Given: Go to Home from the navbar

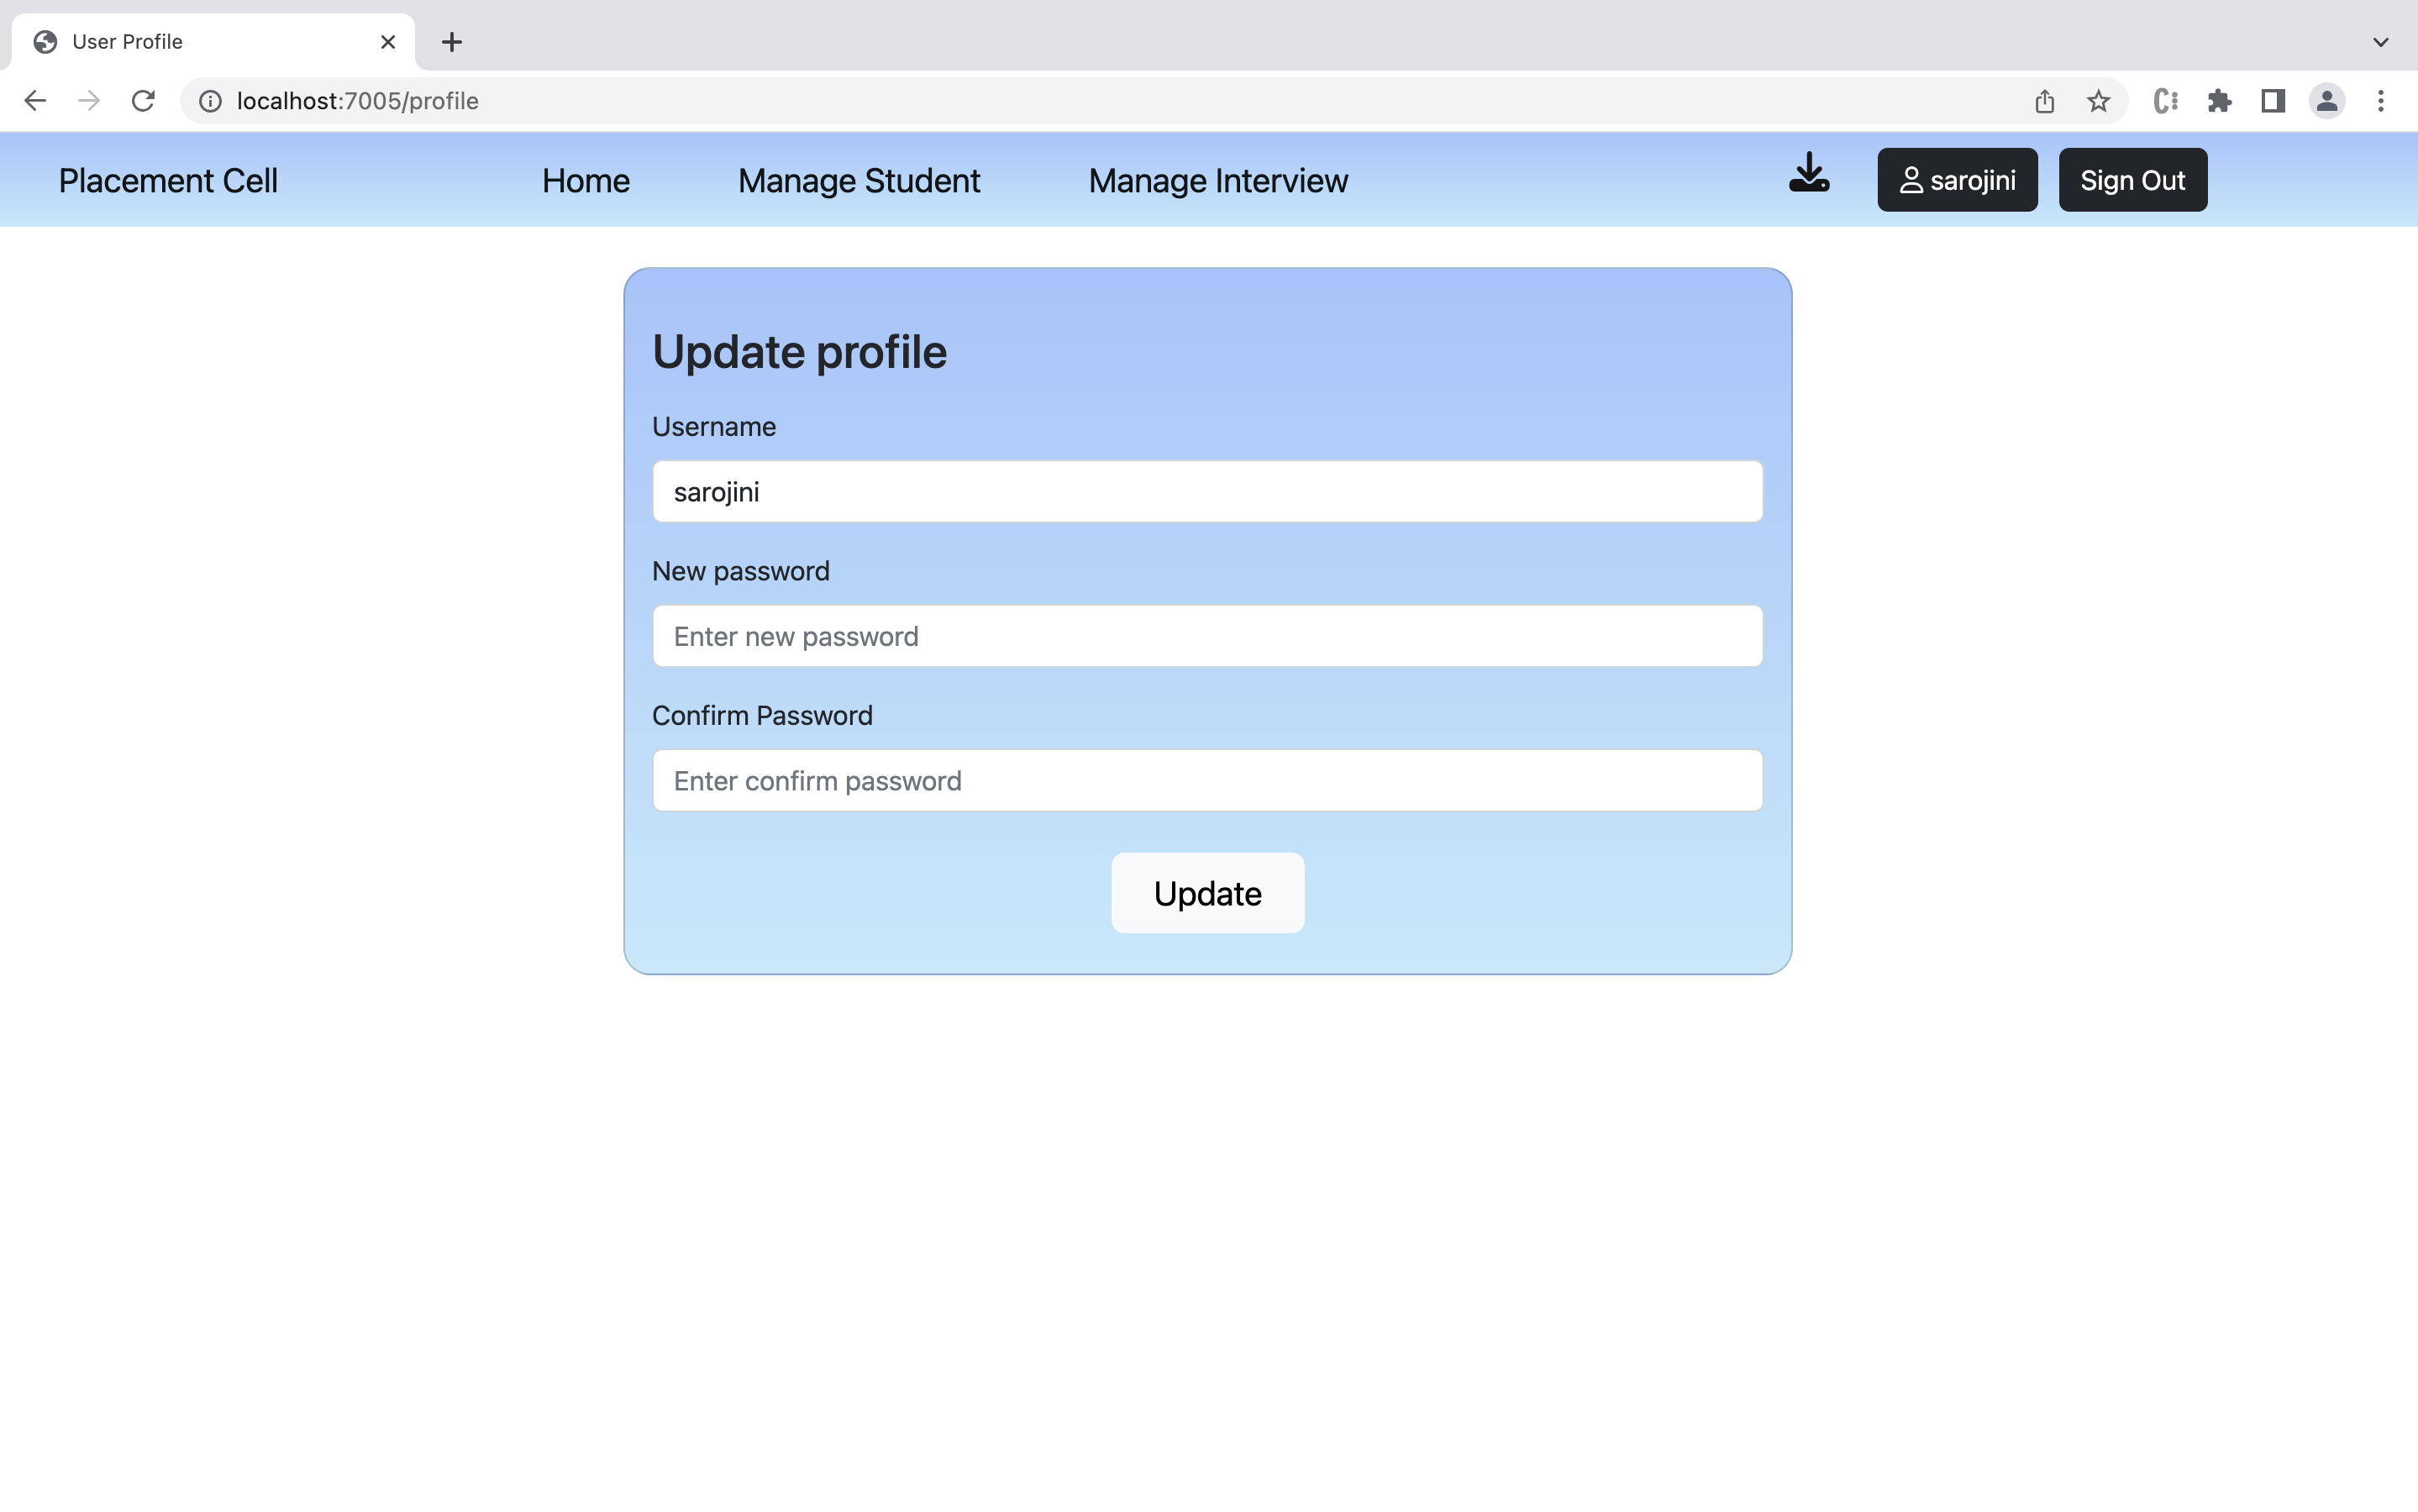Looking at the screenshot, I should (585, 180).
